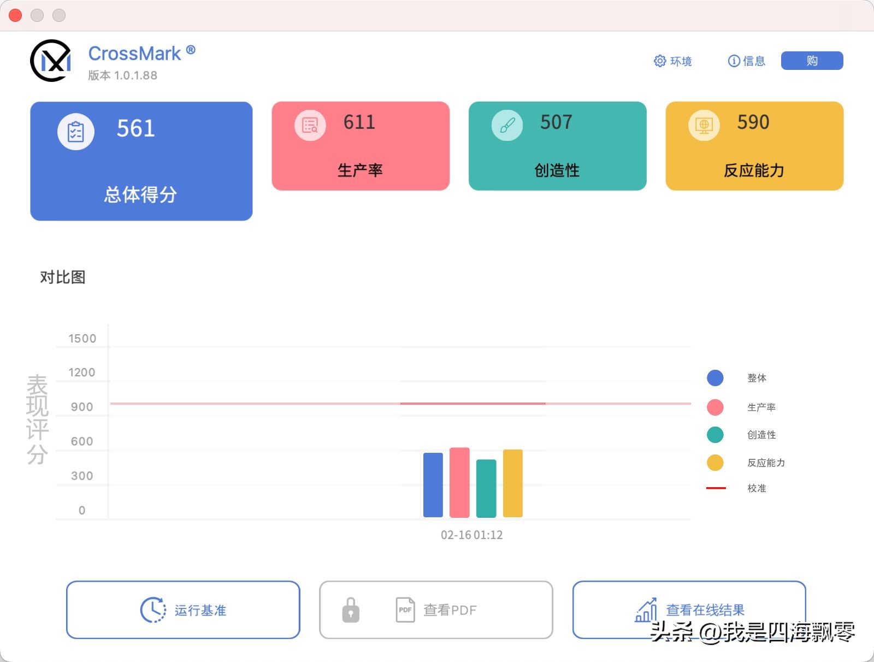This screenshot has height=662, width=874.
Task: Select the clipboard icon on 总体得分 card
Action: pos(75,131)
